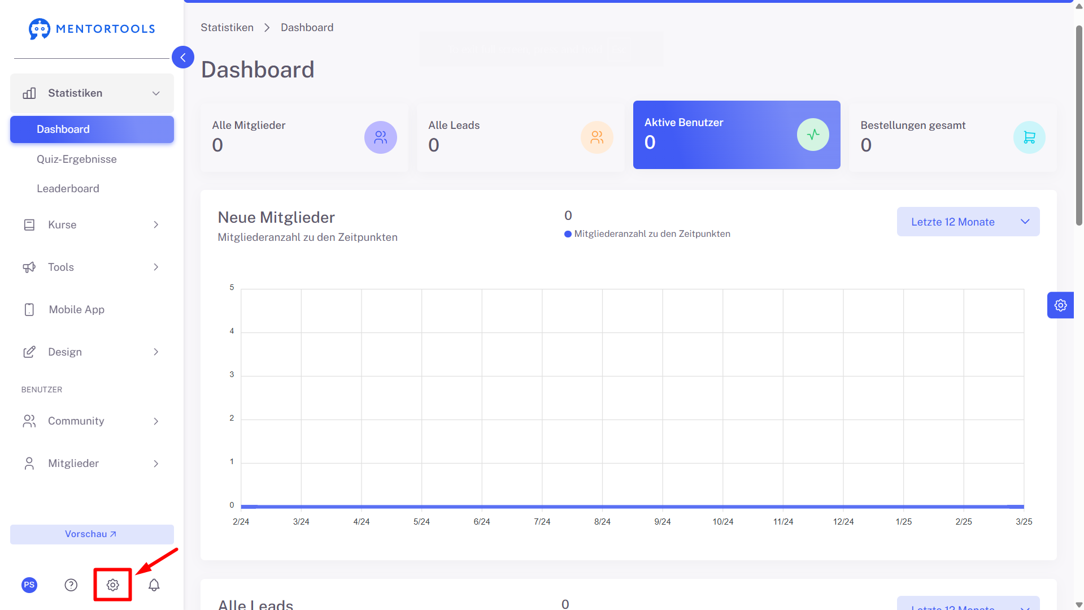Click the Vorschau preview button
This screenshot has width=1084, height=610.
(92, 534)
